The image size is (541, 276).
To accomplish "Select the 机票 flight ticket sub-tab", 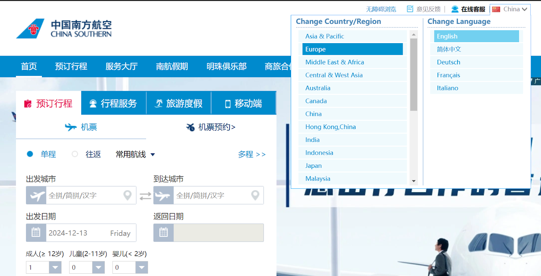I will [x=81, y=127].
